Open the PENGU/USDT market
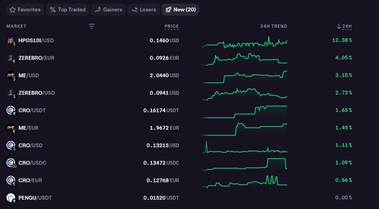 tap(35, 198)
